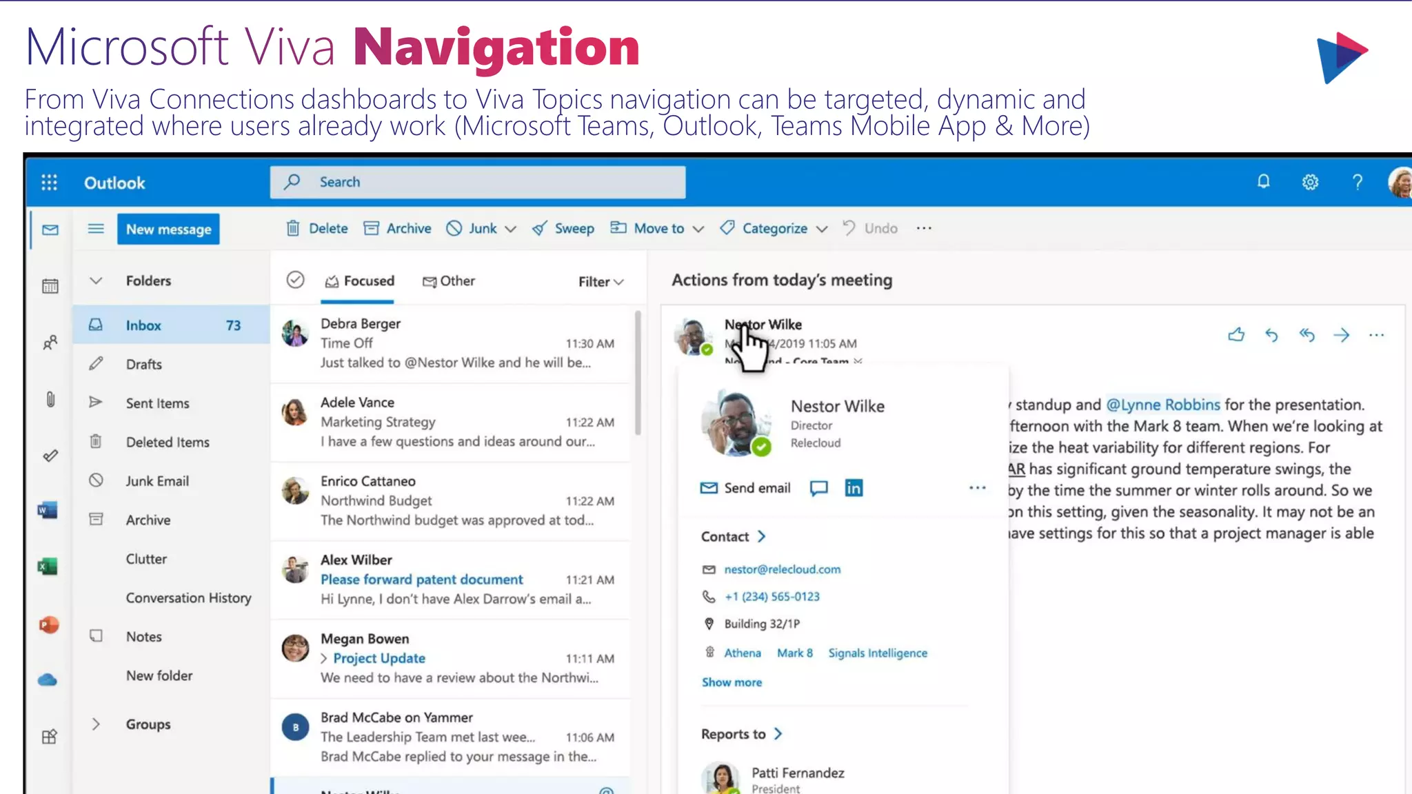The height and width of the screenshot is (794, 1412).
Task: Open Debra Berger Time Off email
Action: (451, 343)
